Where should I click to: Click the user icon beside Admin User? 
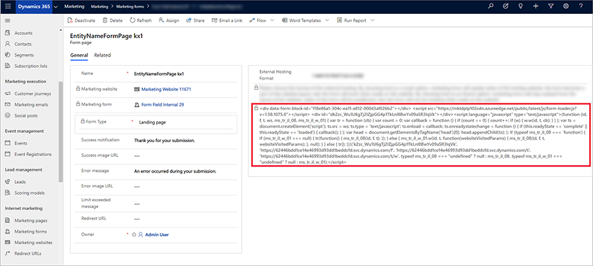[x=140, y=234]
